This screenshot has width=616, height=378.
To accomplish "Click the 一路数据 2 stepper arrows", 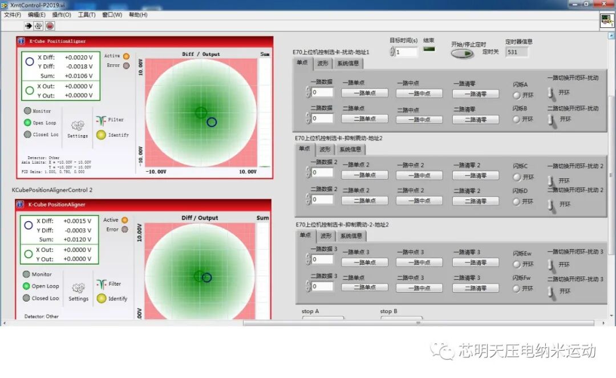I will click(308, 172).
